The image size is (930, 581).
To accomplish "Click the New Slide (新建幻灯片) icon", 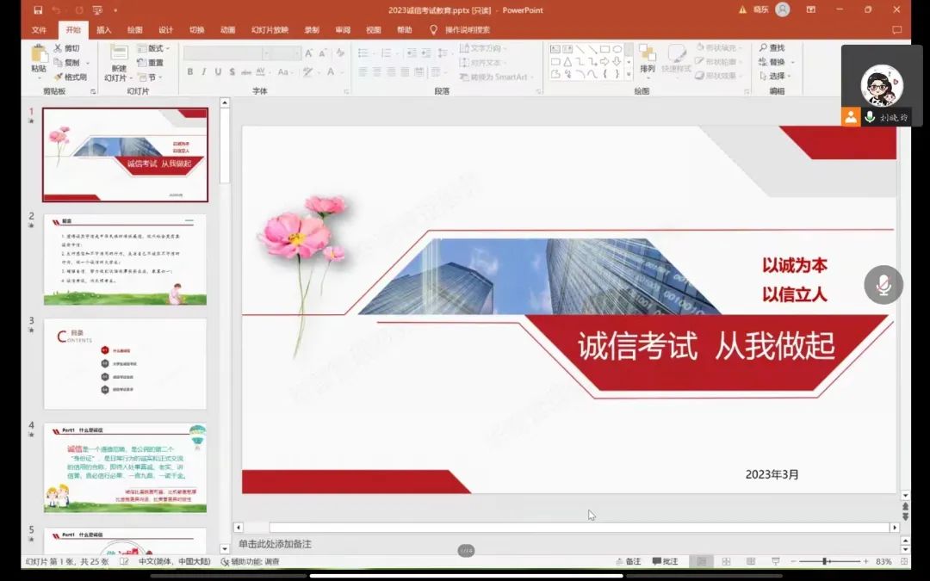I will pos(118,56).
